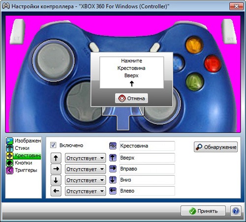246x222 pixels.
Task: Click the Right arrow detect button
Action: tap(56, 169)
